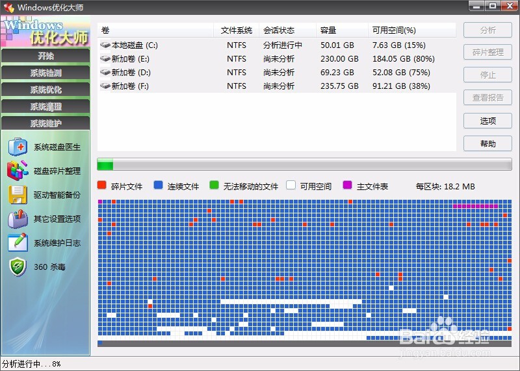
Task: Open the 系统维护 sidebar section
Action: click(x=45, y=123)
